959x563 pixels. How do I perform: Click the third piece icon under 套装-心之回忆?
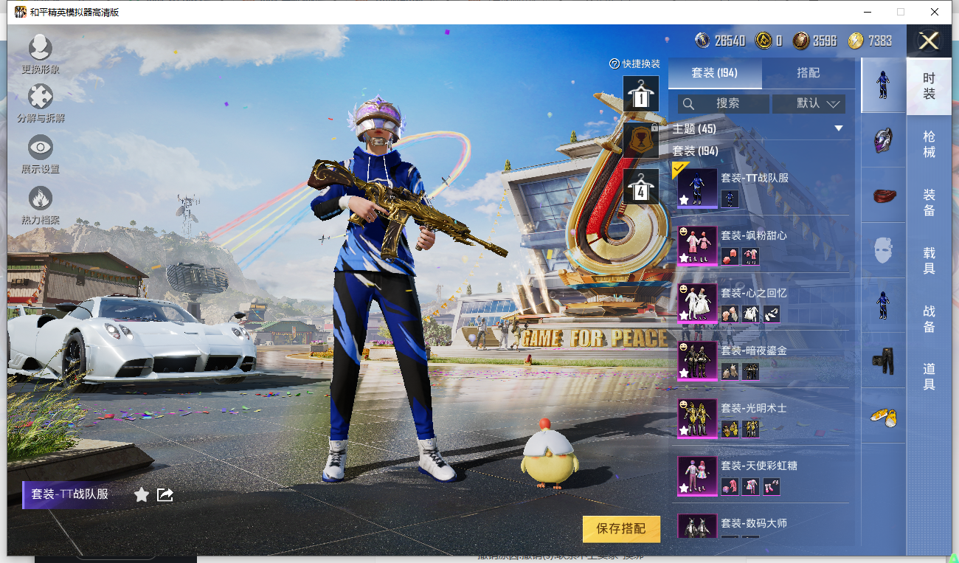coord(772,314)
